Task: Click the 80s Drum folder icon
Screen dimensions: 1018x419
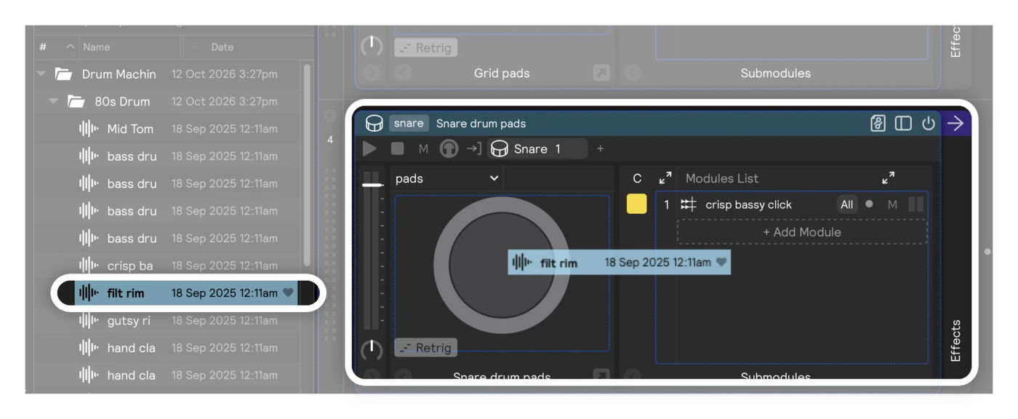Action: point(76,101)
